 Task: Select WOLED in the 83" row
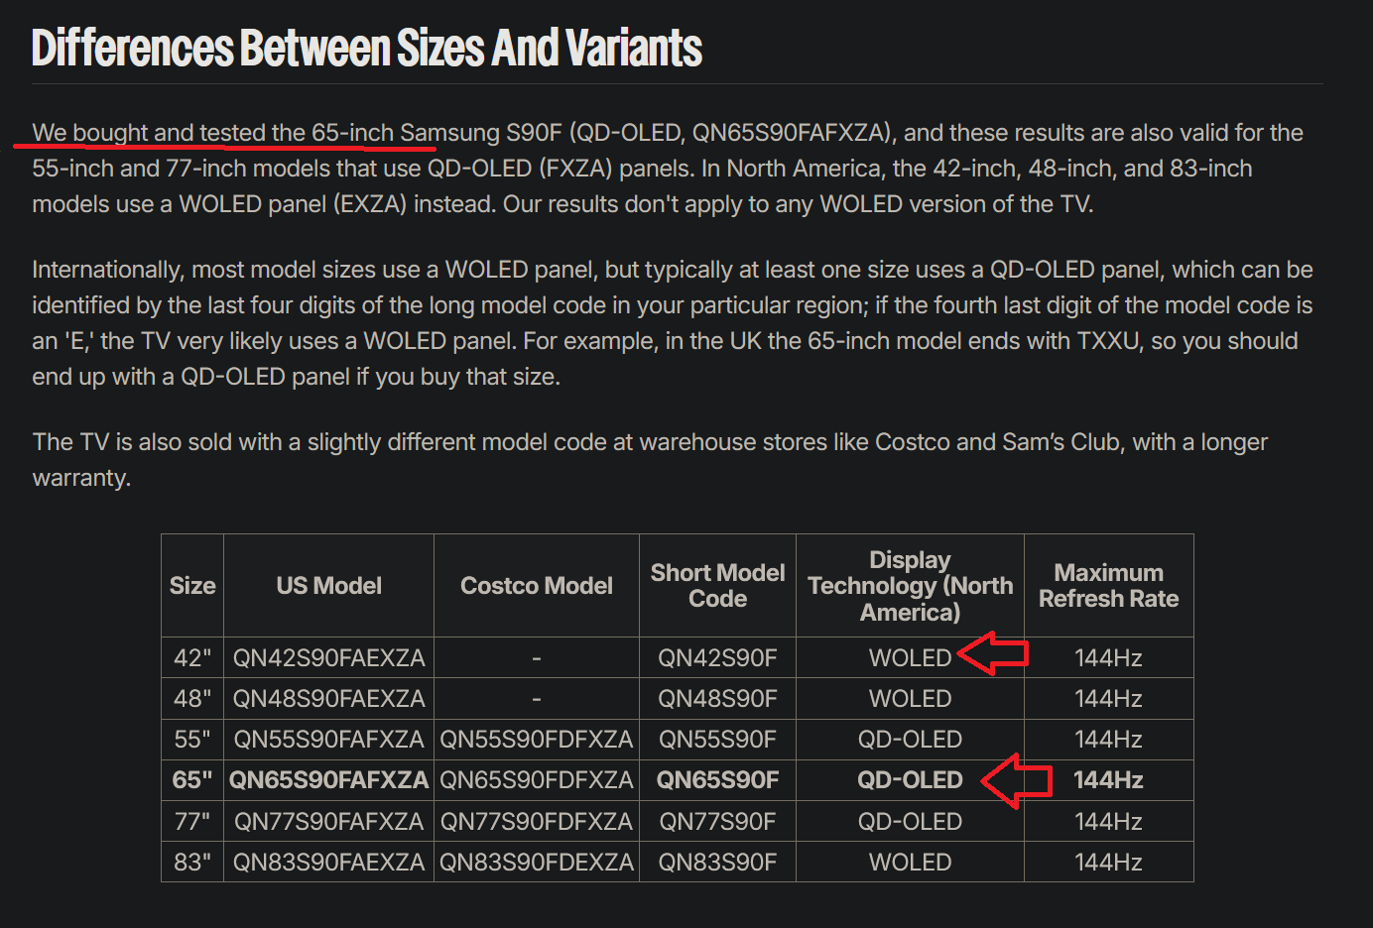coord(910,863)
